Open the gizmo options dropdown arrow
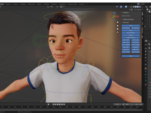This screenshot has width=151, height=113. [x=123, y=7]
